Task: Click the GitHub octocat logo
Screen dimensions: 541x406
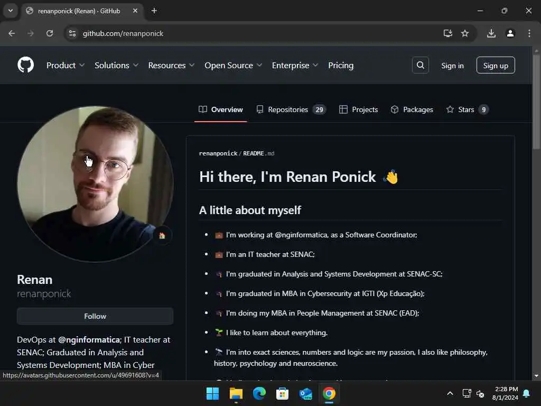Action: point(25,65)
